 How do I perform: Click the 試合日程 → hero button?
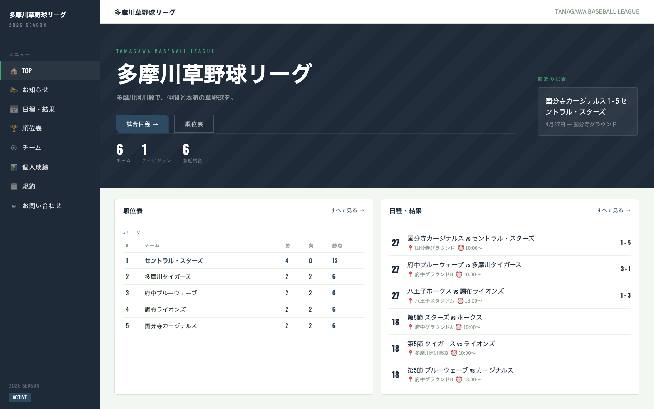(x=143, y=124)
